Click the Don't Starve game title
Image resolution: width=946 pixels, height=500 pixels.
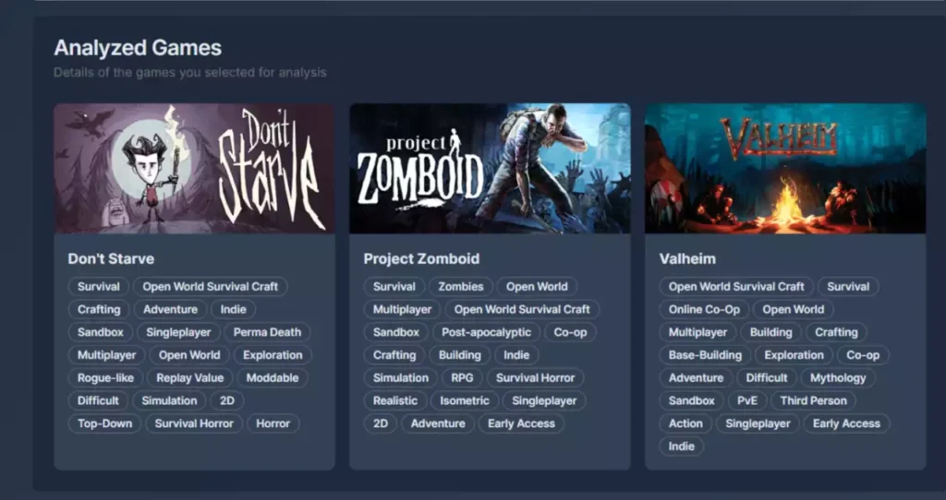[111, 258]
